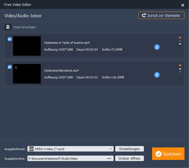Go back via Zurück zur Startseite

coord(161,15)
